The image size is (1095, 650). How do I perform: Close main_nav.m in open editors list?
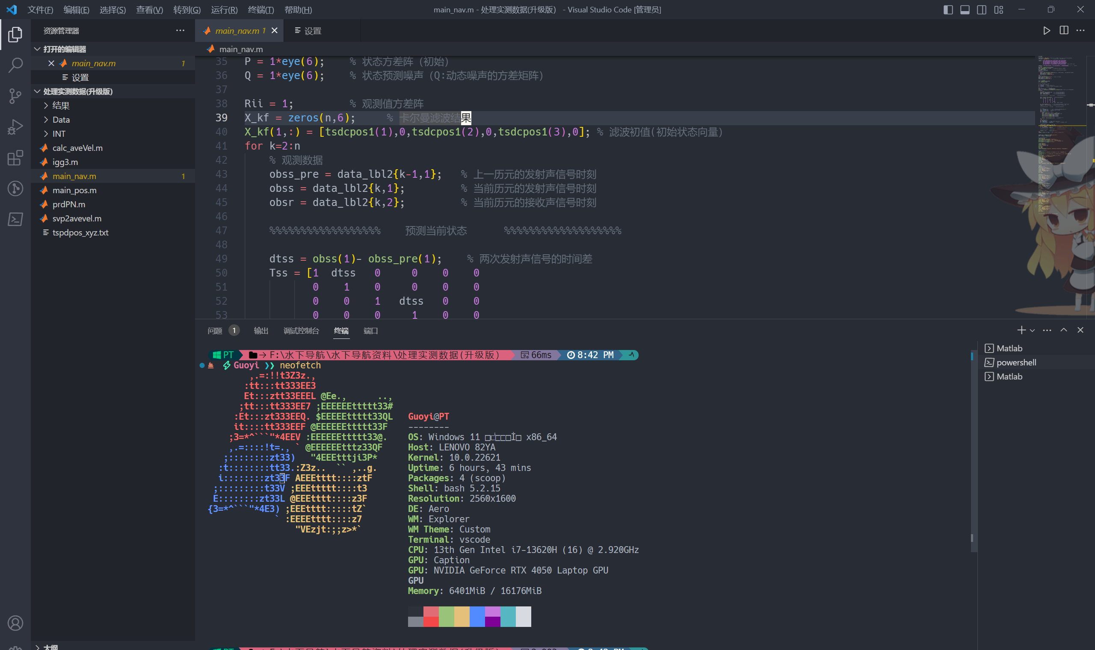(51, 63)
